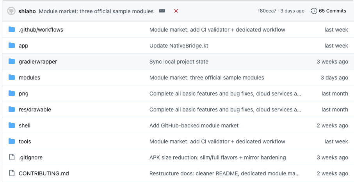Open the .gitignore file
The image size is (354, 182).
pyautogui.click(x=30, y=157)
